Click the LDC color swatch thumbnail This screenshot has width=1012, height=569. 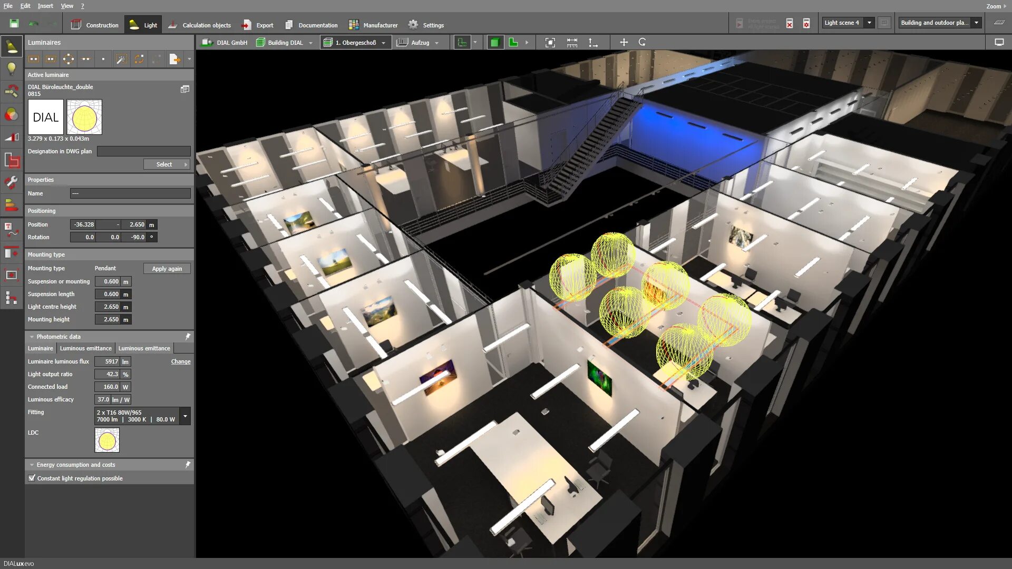pos(106,440)
